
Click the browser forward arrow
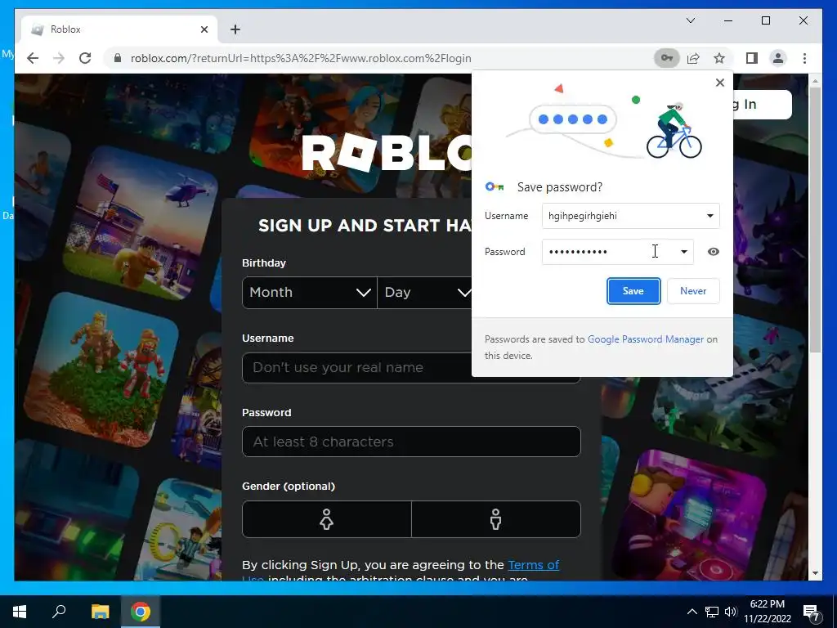(x=59, y=58)
